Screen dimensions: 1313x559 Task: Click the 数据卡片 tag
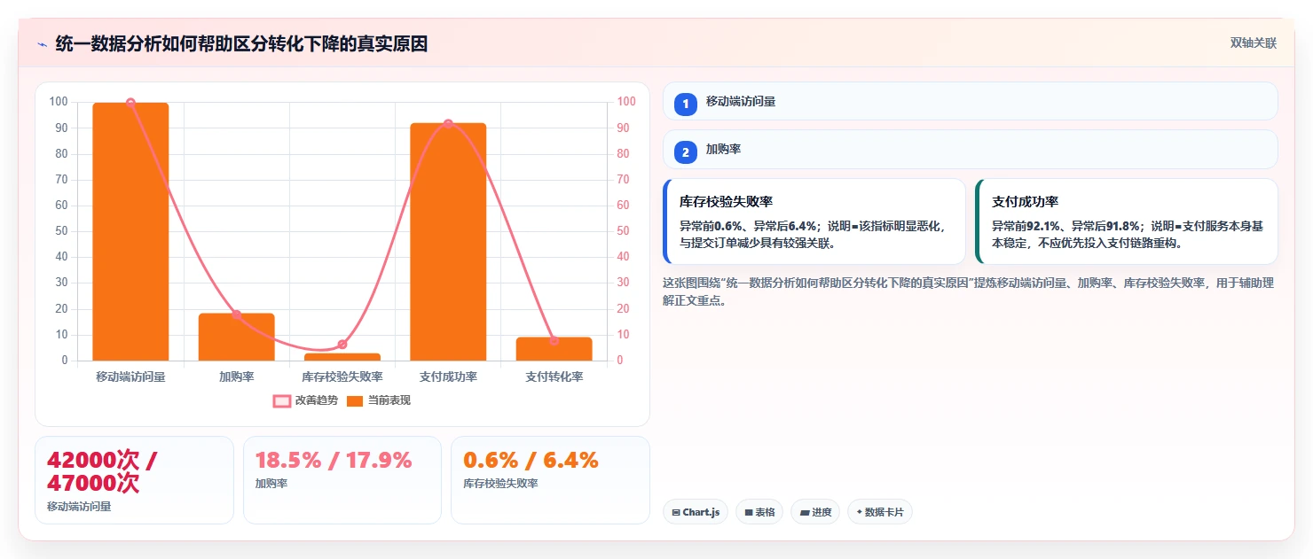pyautogui.click(x=880, y=512)
